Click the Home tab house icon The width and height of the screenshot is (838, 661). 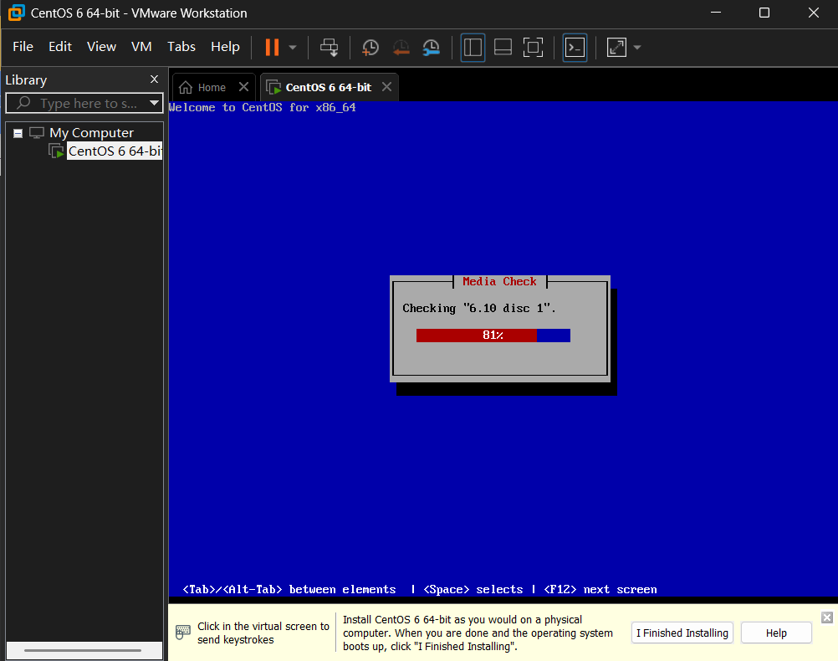(x=186, y=87)
